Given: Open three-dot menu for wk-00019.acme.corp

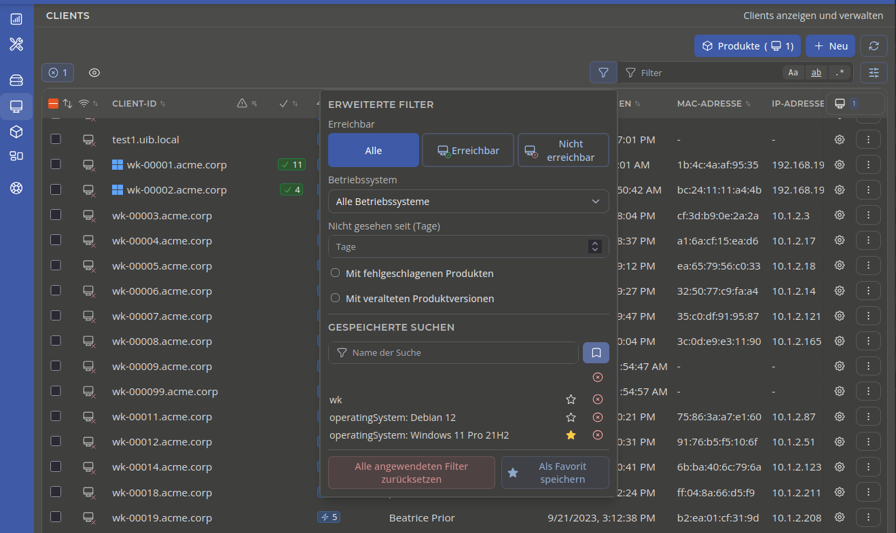Looking at the screenshot, I should pyautogui.click(x=868, y=517).
